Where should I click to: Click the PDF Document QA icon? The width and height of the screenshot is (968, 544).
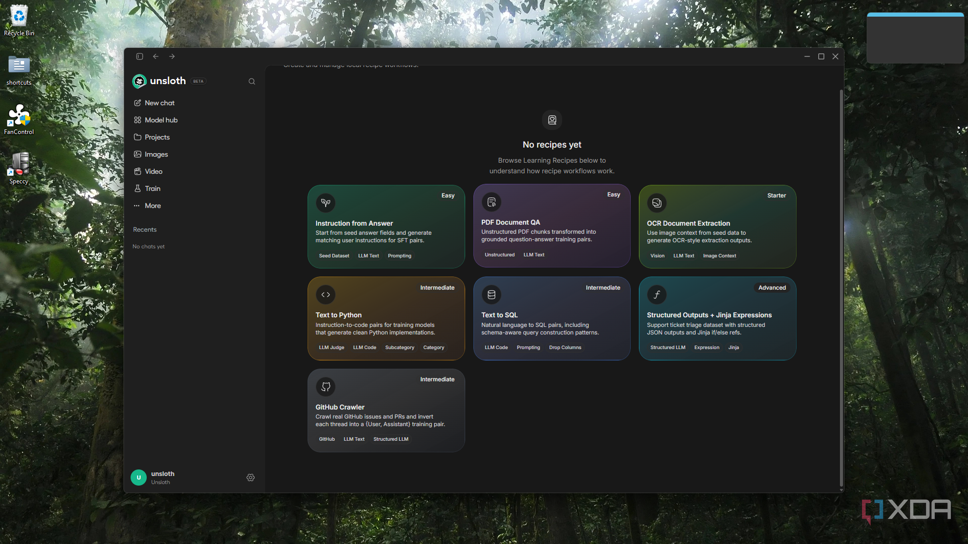[492, 202]
